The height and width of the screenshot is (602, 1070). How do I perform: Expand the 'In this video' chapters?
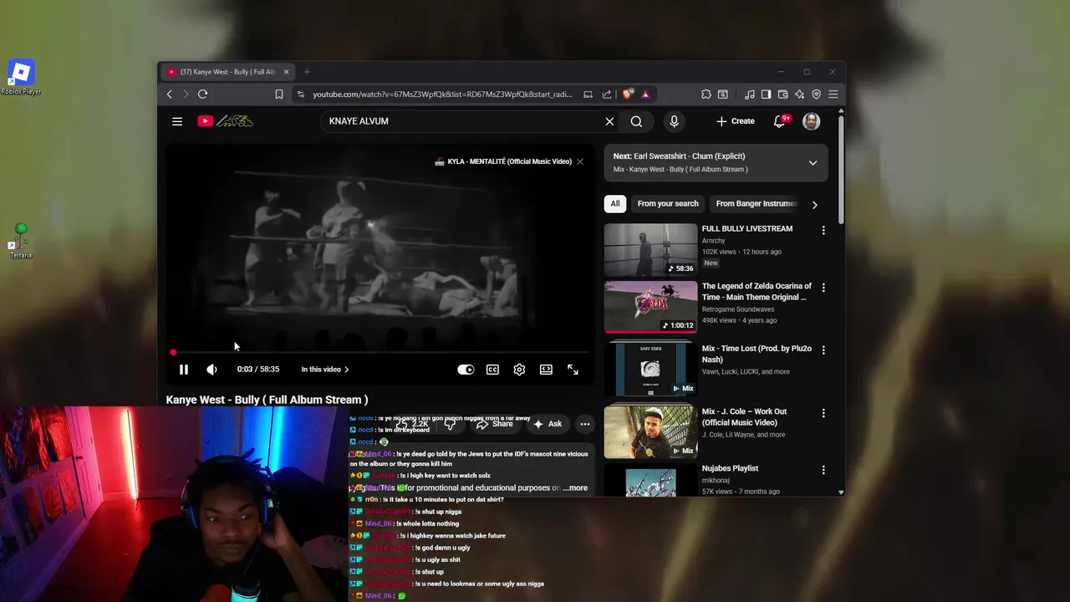[325, 370]
